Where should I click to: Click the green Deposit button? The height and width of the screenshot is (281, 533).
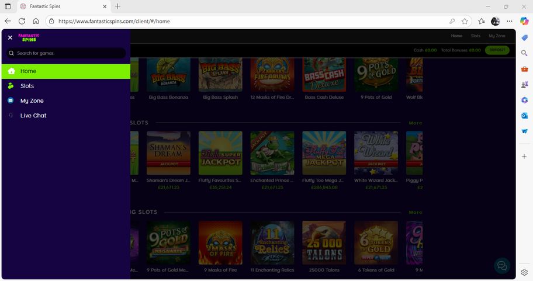point(497,50)
